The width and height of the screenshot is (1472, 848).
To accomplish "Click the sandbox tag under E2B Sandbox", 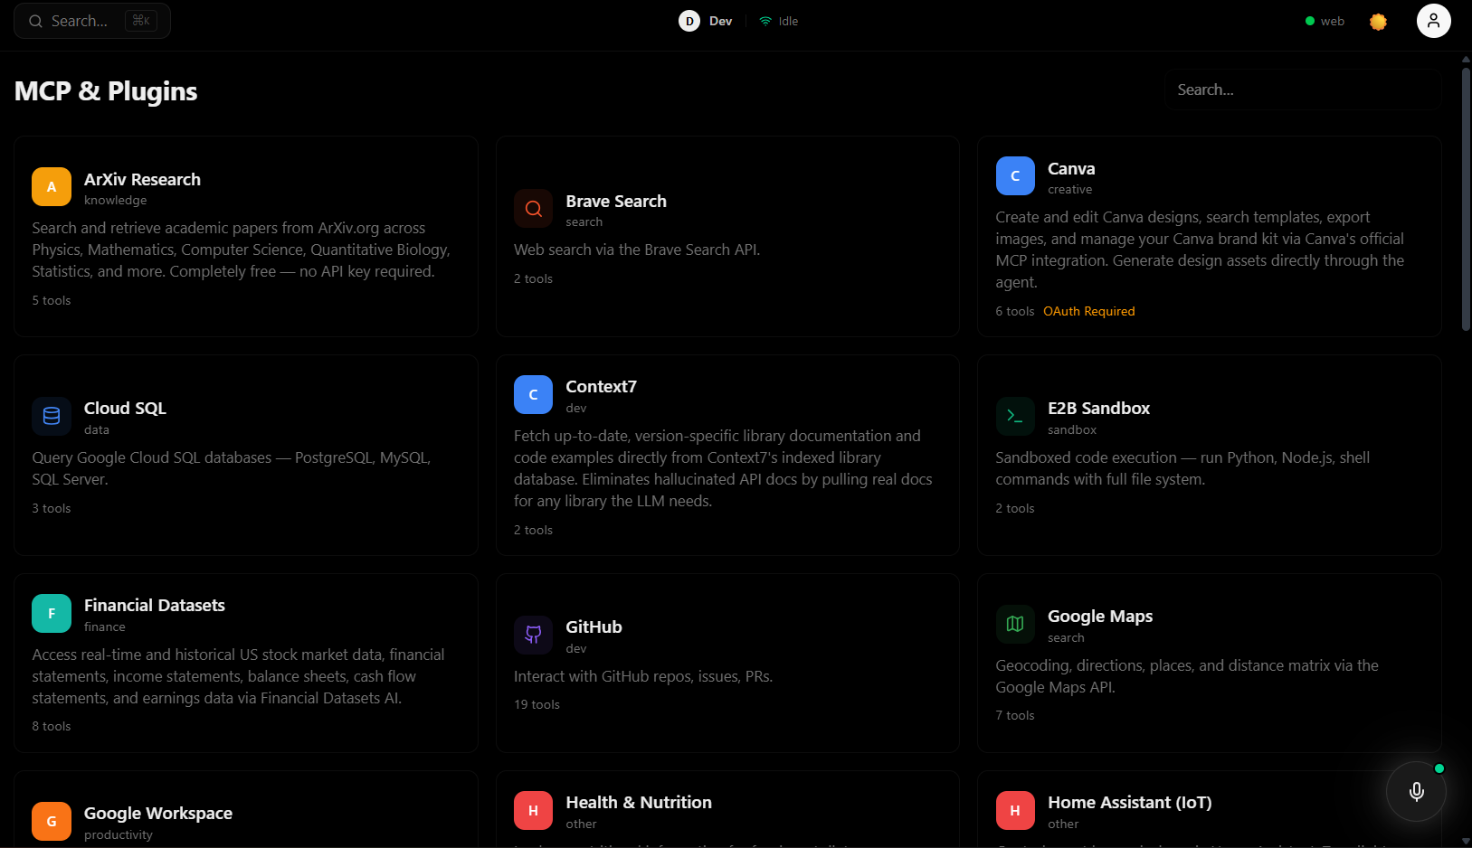I will tap(1072, 429).
